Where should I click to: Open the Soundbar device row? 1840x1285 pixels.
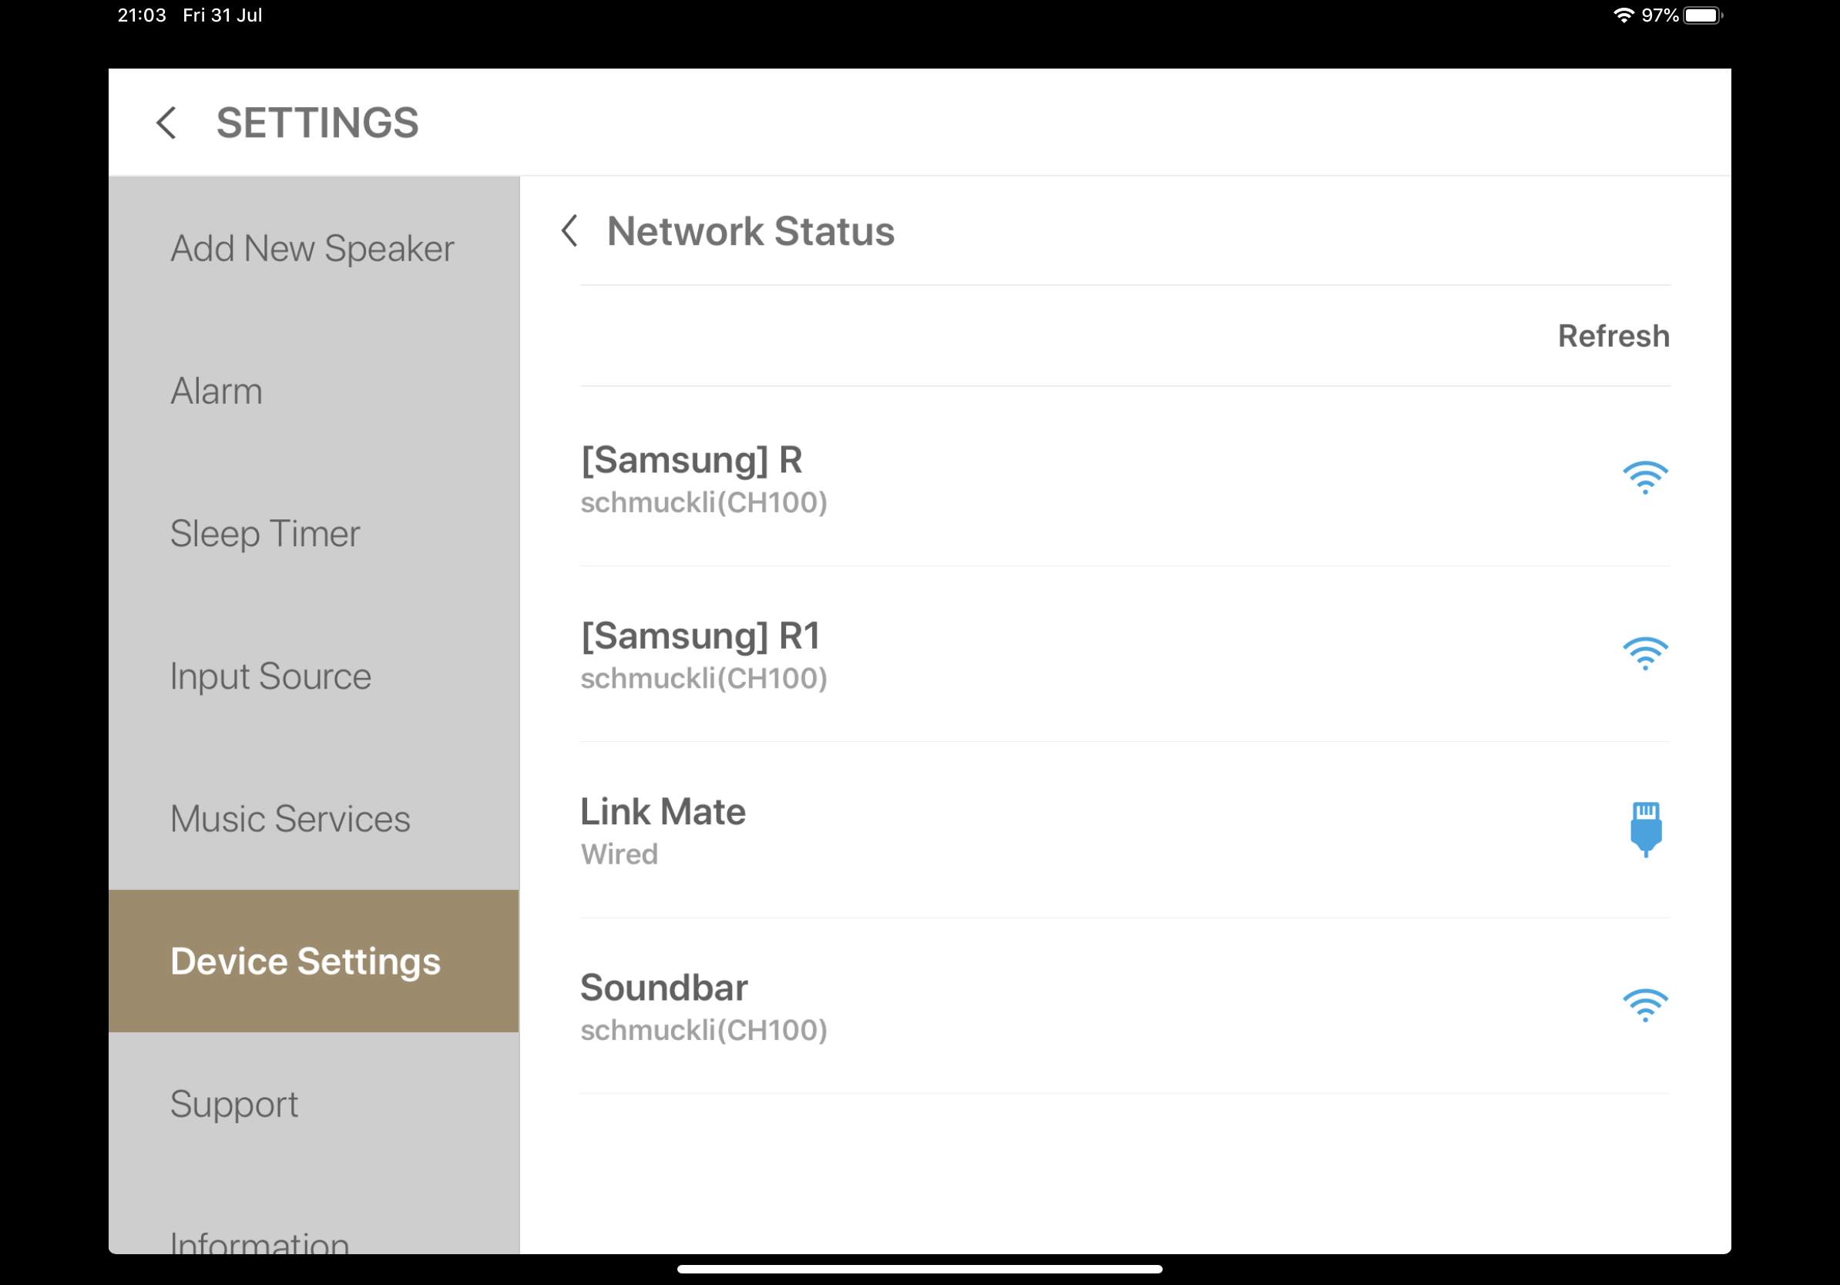point(1042,1005)
